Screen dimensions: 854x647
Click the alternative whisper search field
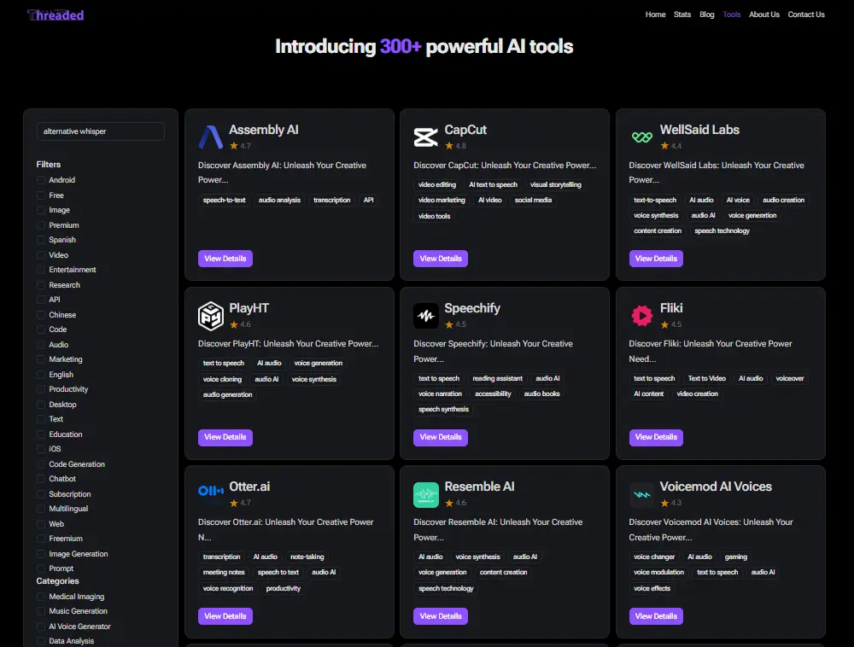coord(98,131)
